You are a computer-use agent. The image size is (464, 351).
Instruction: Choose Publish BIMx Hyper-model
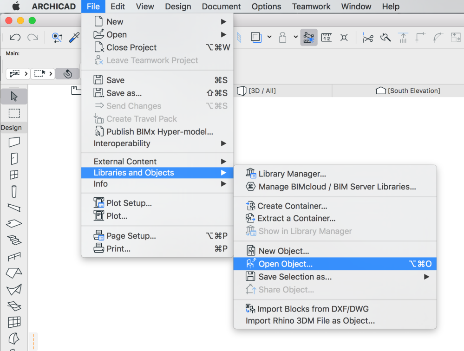[x=157, y=131]
